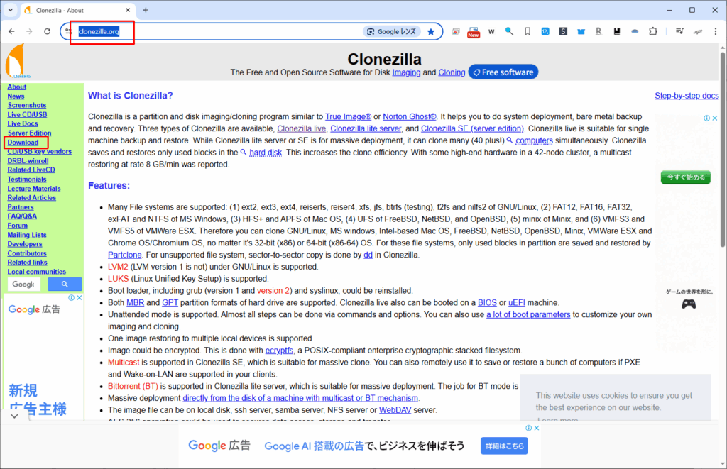
Task: Collapse the left ad with chevron
Action: 14,416
